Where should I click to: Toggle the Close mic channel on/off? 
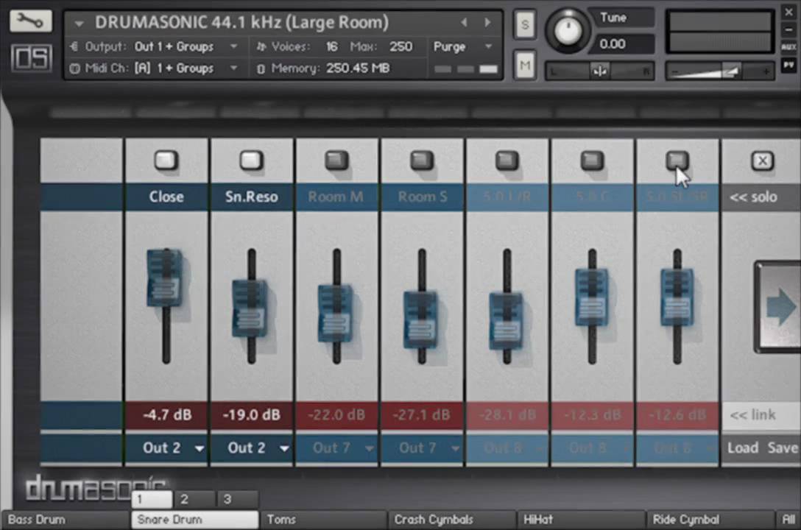(166, 160)
